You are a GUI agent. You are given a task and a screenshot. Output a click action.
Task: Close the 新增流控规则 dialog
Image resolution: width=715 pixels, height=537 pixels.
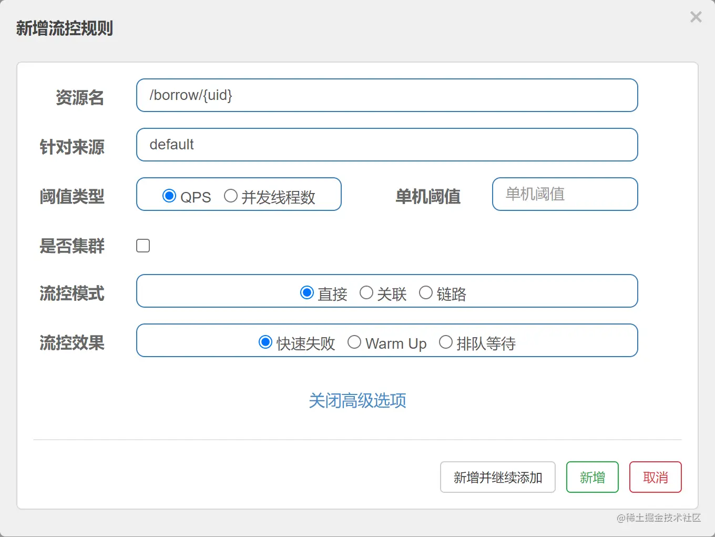pyautogui.click(x=696, y=17)
